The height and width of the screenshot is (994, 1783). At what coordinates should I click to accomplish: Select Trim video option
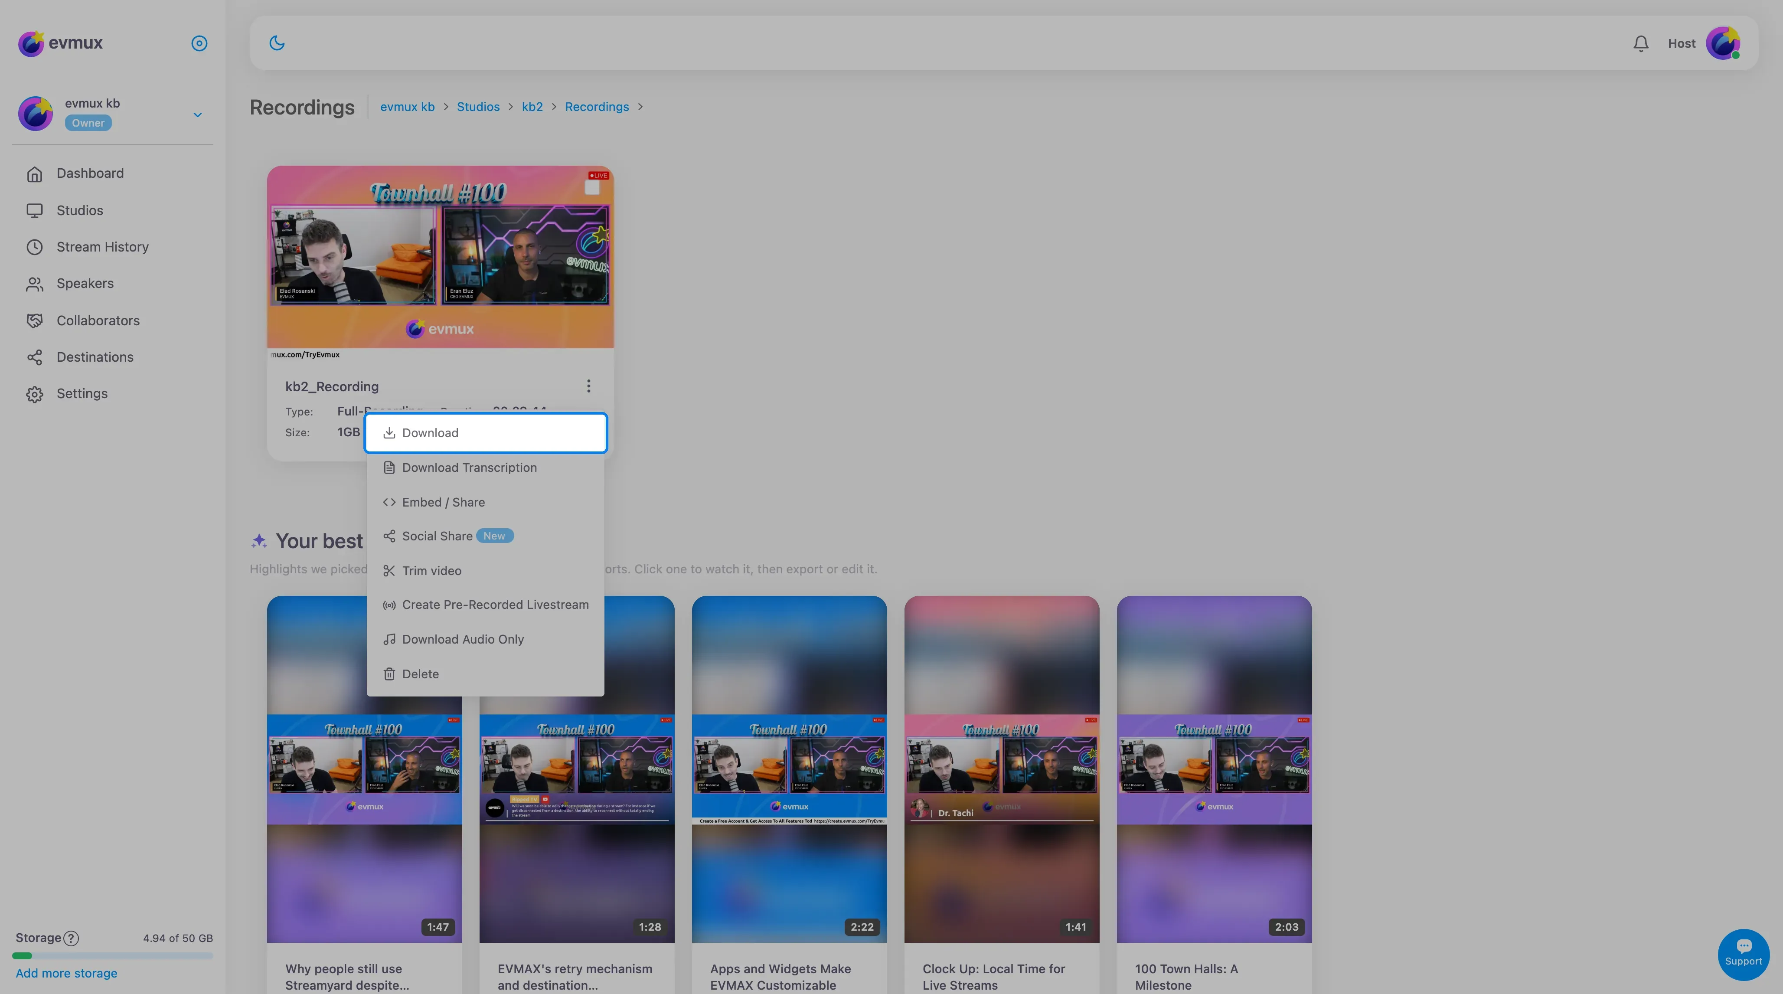485,571
